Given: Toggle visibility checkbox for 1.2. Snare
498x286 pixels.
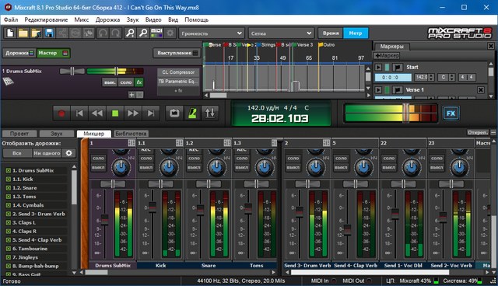Looking at the screenshot, I should coord(9,188).
